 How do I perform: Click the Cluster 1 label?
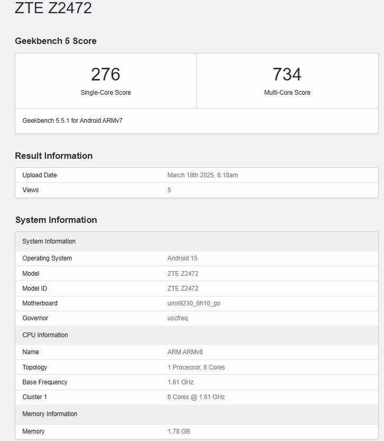click(x=34, y=397)
